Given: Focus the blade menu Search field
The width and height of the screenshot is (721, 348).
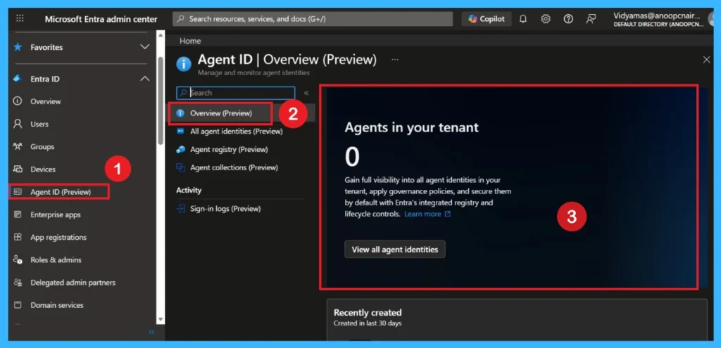Looking at the screenshot, I should pos(235,93).
